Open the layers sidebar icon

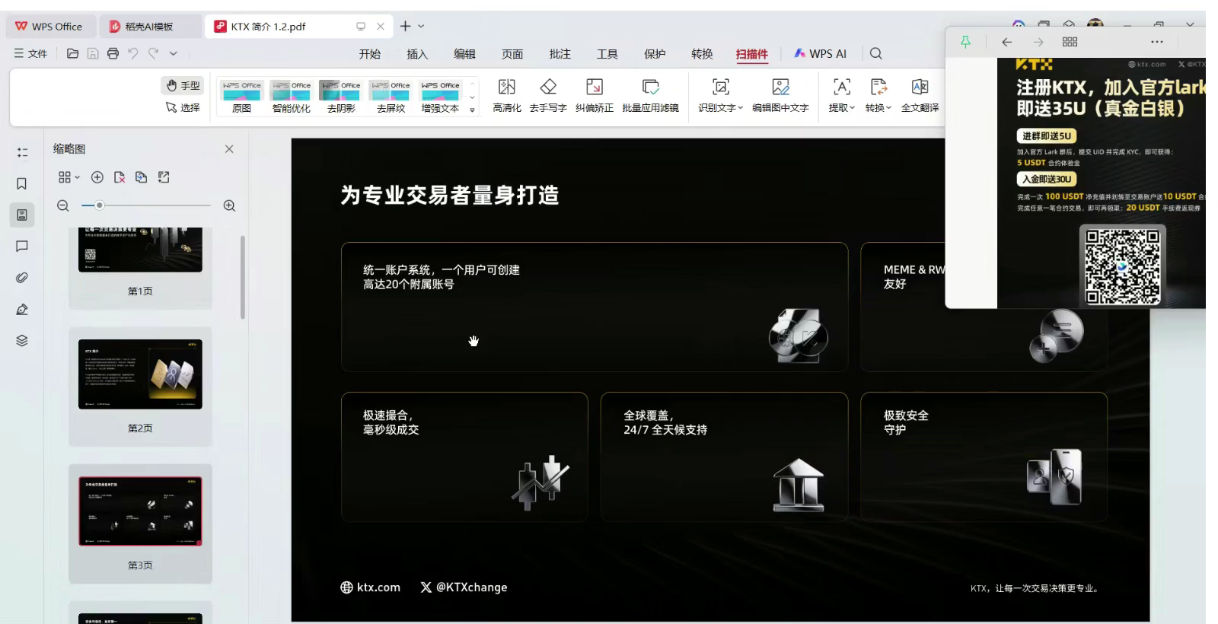point(22,340)
